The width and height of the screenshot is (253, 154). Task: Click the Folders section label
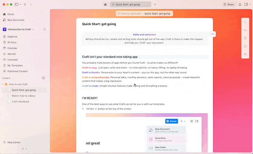6,78
